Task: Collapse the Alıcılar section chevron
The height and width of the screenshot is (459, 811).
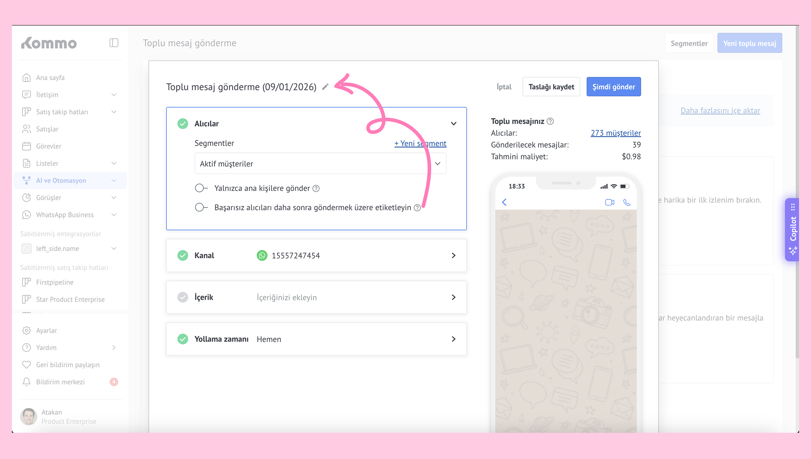Action: coord(454,124)
